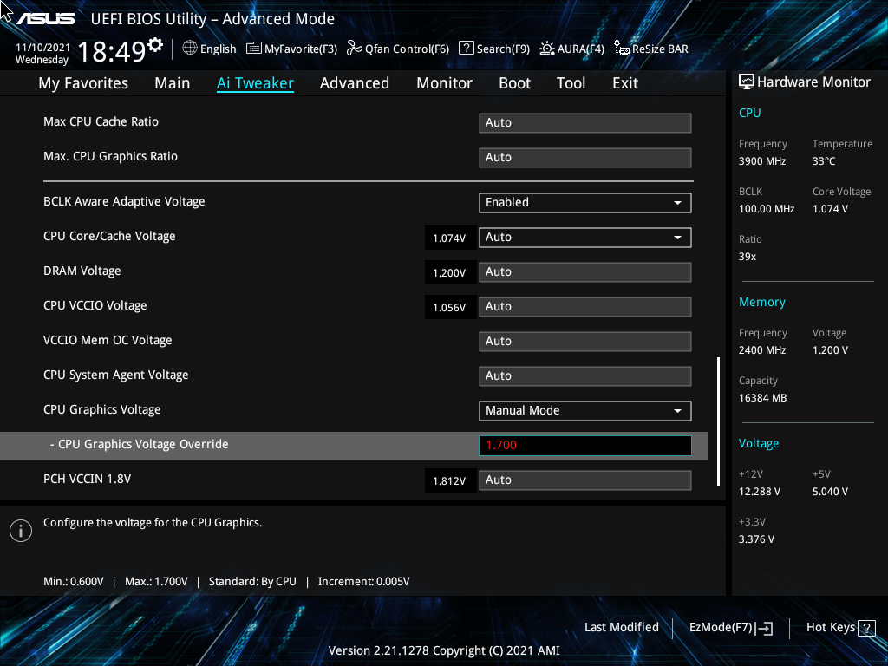Click VCCIO Mem OC Voltage field
This screenshot has height=666, width=888.
coord(585,342)
